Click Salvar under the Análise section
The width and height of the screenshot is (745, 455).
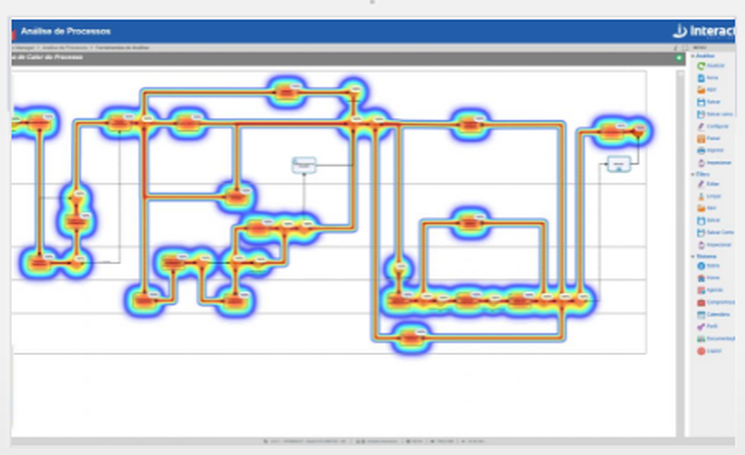[x=709, y=101]
